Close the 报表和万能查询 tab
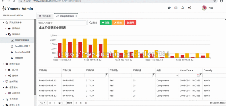226x106 pixels. point(76,16)
